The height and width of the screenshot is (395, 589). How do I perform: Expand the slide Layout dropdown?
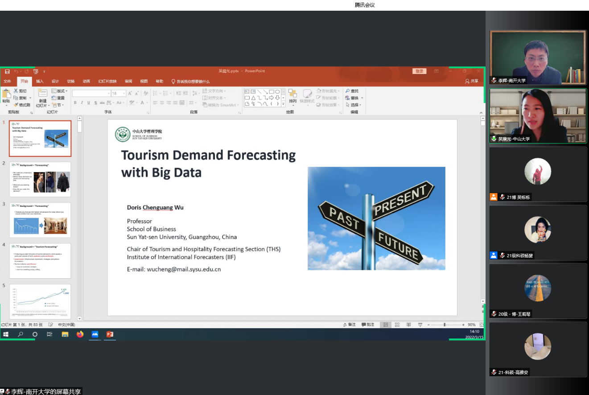click(60, 91)
